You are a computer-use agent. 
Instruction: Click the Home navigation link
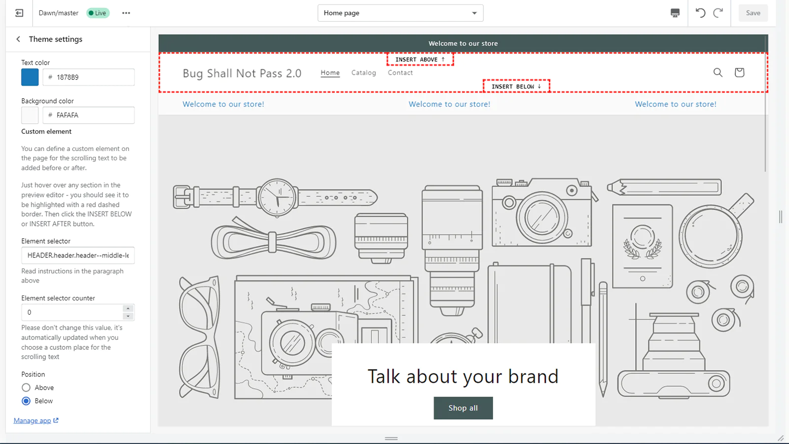pos(330,73)
